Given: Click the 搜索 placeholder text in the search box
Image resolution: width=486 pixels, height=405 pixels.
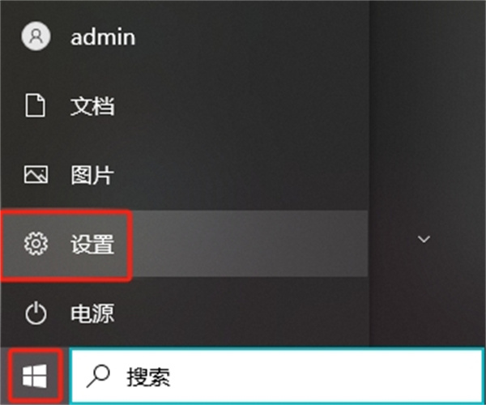Looking at the screenshot, I should [x=148, y=377].
